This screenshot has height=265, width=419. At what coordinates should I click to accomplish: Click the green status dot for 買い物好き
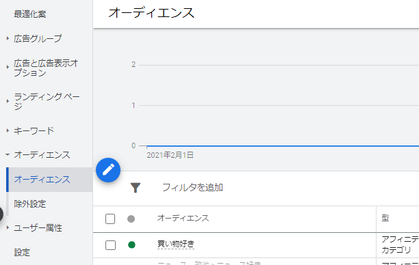[131, 245]
